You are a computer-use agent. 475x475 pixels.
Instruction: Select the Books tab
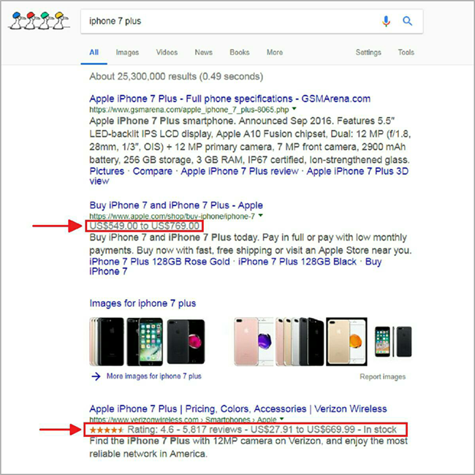click(239, 53)
